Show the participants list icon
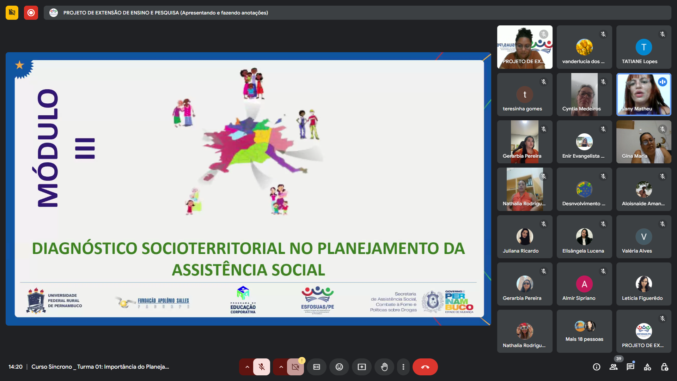This screenshot has height=381, width=677. coord(614,367)
